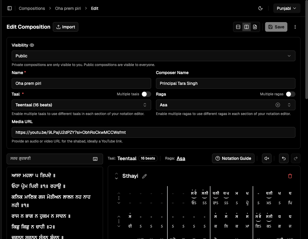Redo the last notation edit
The image size is (308, 239).
click(295, 158)
